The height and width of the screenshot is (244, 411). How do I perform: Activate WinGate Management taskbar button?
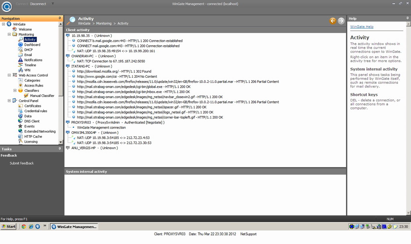point(74,227)
